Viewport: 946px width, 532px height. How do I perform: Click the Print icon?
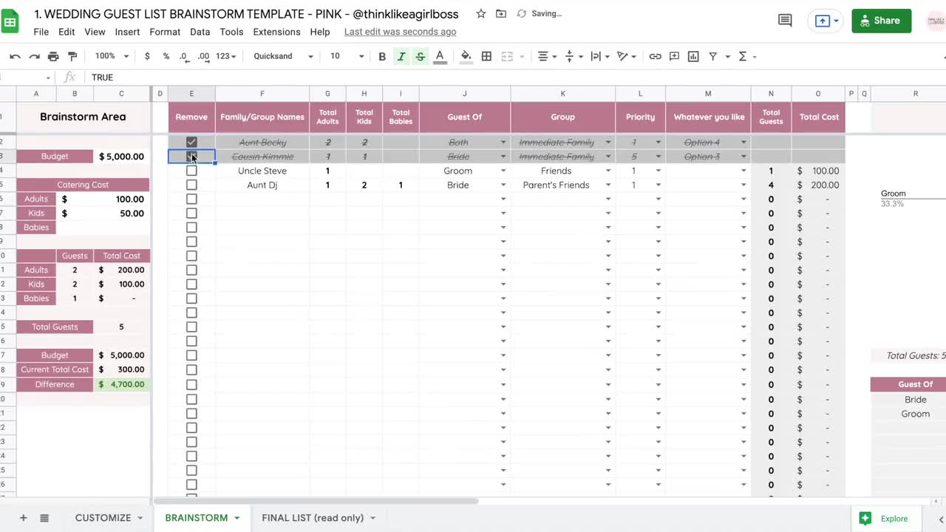53,56
